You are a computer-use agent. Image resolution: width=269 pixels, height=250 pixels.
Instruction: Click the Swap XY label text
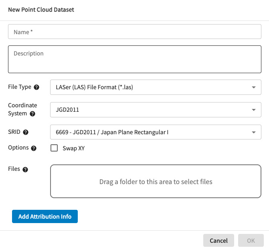(x=73, y=148)
